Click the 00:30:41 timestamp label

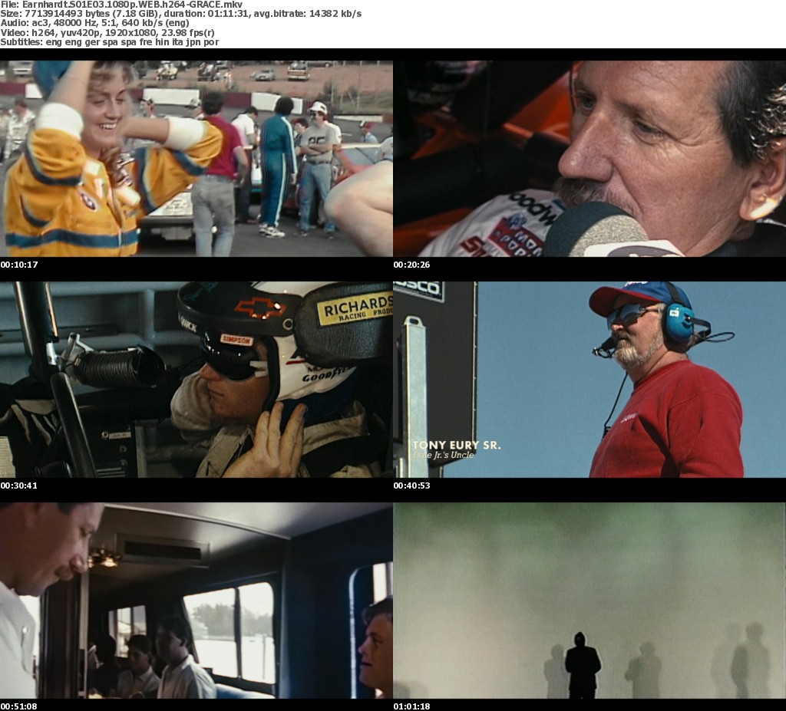tap(19, 486)
